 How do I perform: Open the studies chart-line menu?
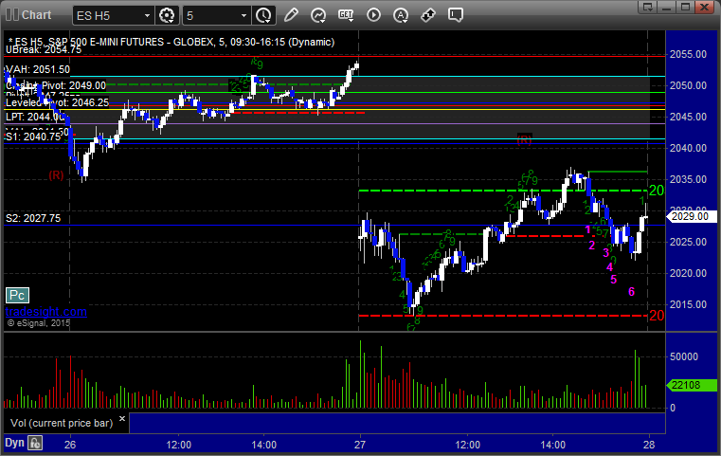coord(318,15)
